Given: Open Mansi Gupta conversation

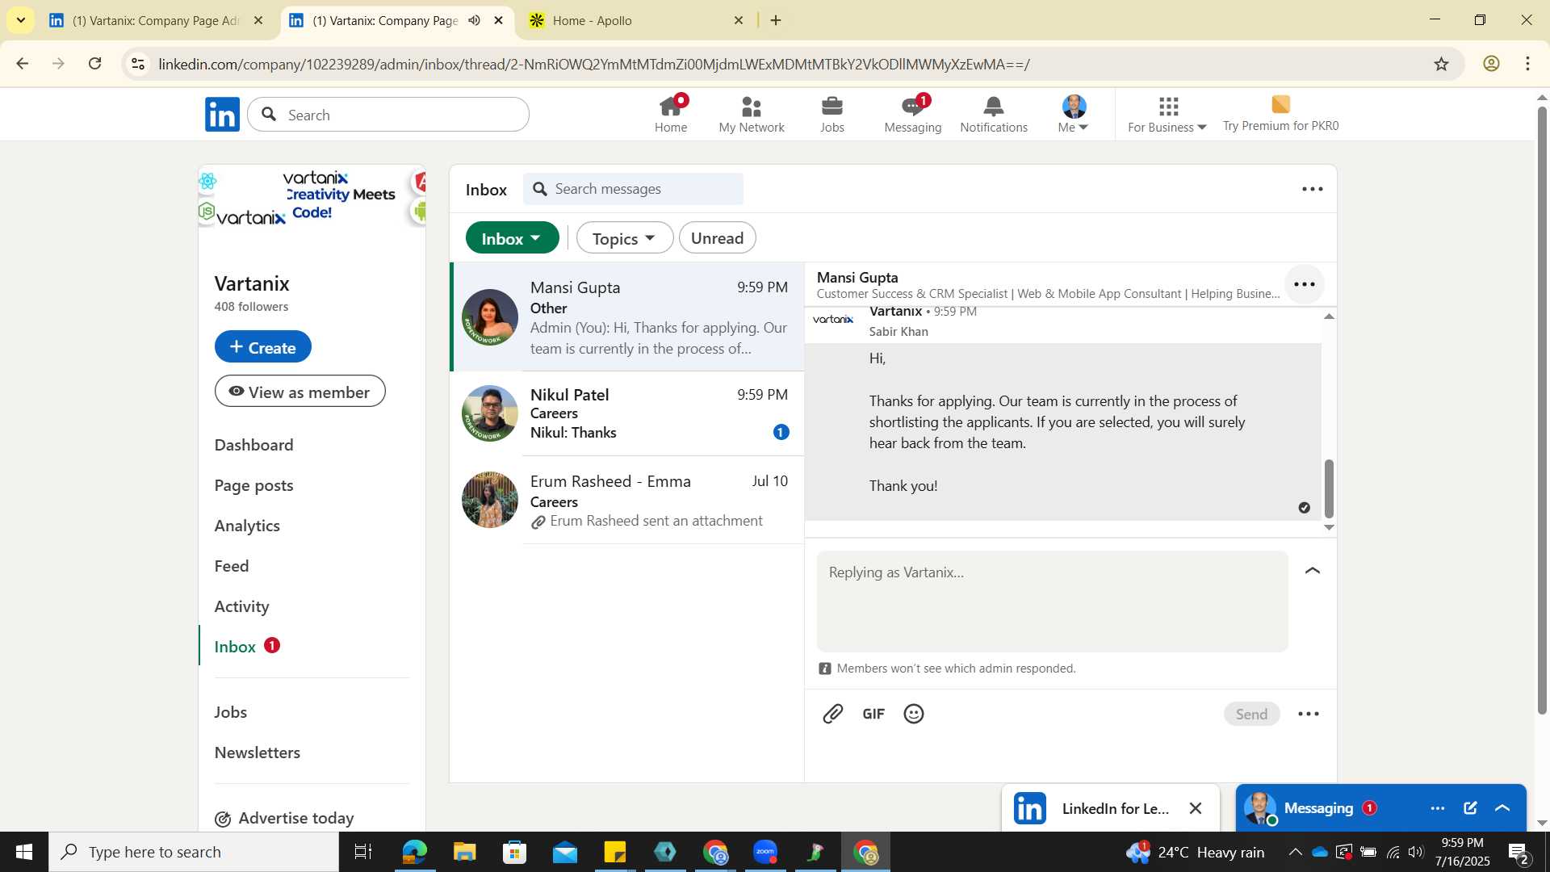Looking at the screenshot, I should click(627, 317).
